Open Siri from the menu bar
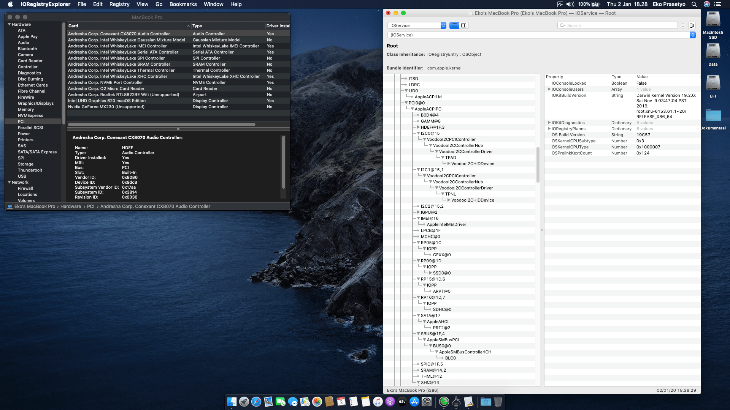This screenshot has width=730, height=410. point(707,4)
